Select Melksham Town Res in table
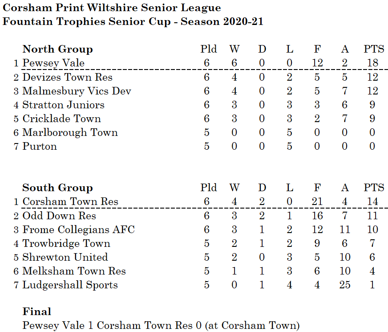The height and width of the screenshot is (332, 388). 74,271
